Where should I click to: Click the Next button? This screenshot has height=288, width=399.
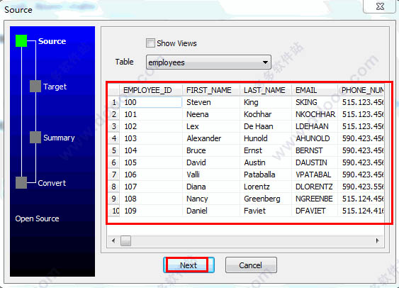tap(189, 265)
